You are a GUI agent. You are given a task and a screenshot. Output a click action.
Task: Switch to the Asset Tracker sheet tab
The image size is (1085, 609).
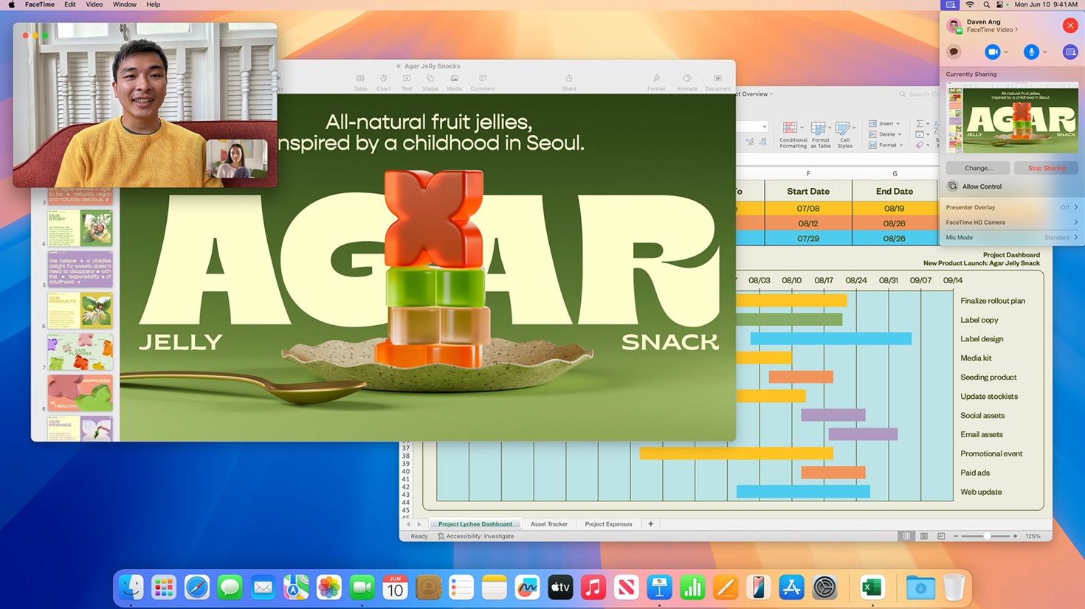(x=549, y=524)
